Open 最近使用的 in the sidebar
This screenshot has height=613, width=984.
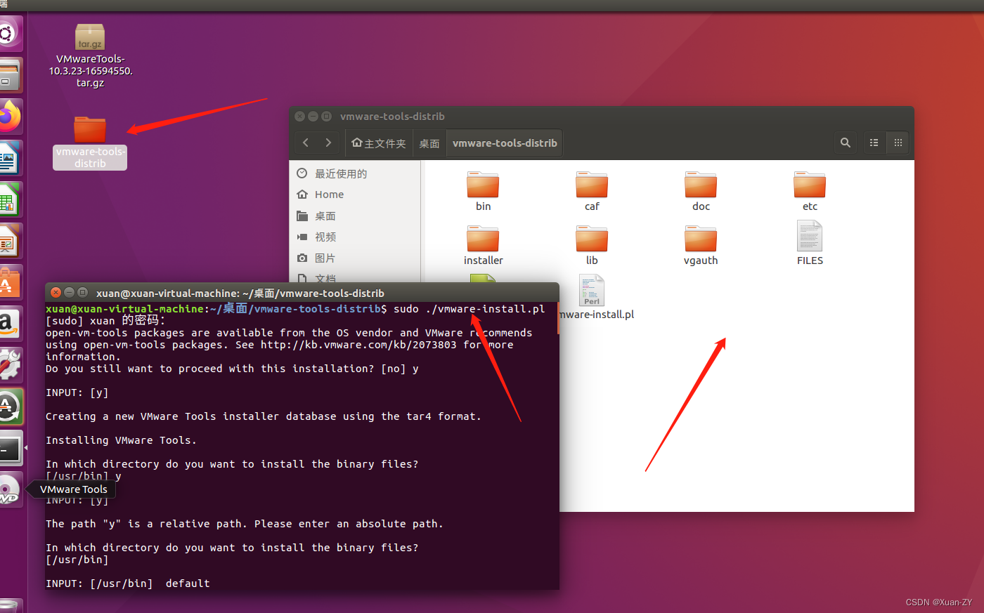click(355, 173)
